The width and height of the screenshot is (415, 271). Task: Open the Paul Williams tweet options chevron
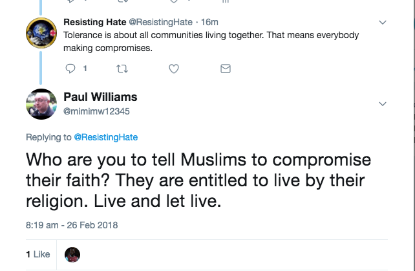coord(383,104)
